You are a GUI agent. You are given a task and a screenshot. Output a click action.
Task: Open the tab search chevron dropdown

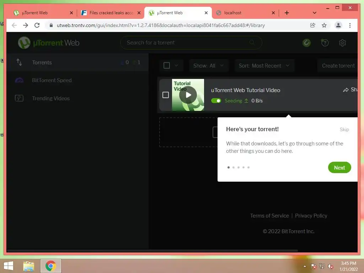point(314,13)
